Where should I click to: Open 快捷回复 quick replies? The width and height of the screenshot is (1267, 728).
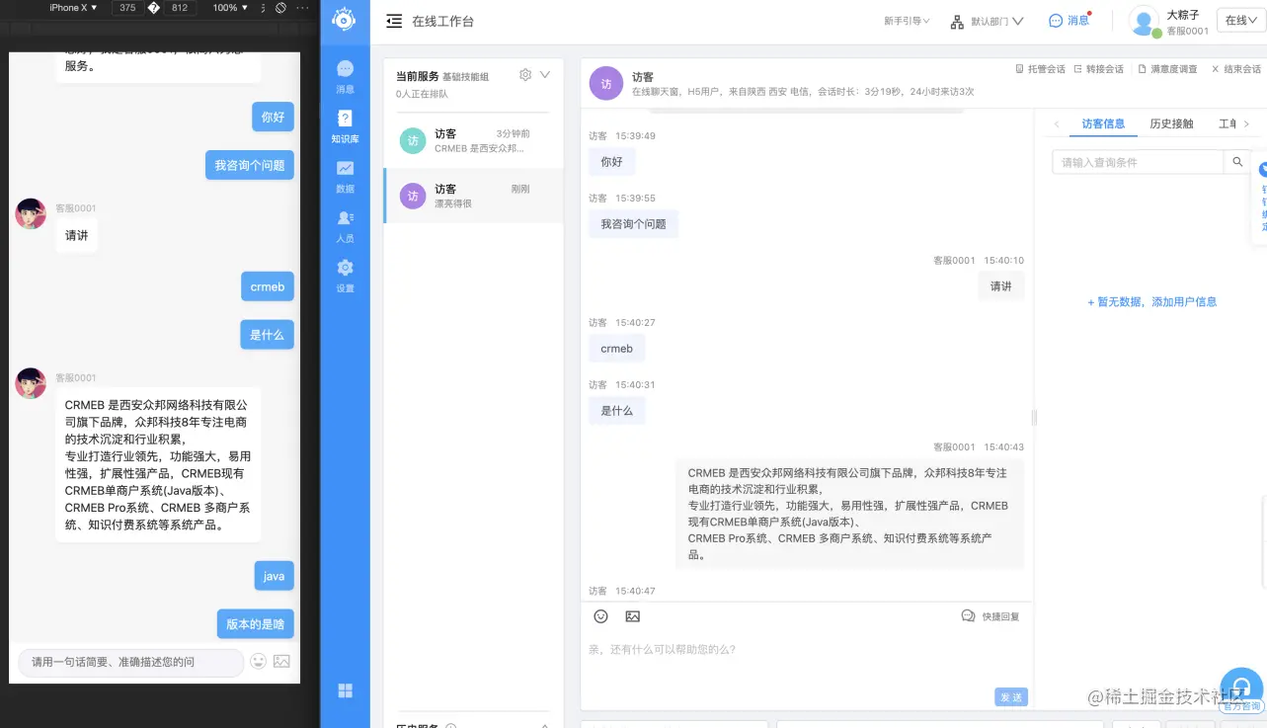(x=990, y=616)
